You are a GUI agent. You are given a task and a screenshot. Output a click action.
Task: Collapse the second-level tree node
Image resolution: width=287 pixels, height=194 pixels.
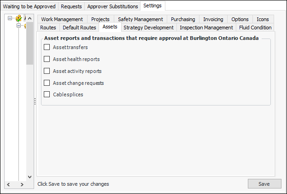[x=18, y=26]
